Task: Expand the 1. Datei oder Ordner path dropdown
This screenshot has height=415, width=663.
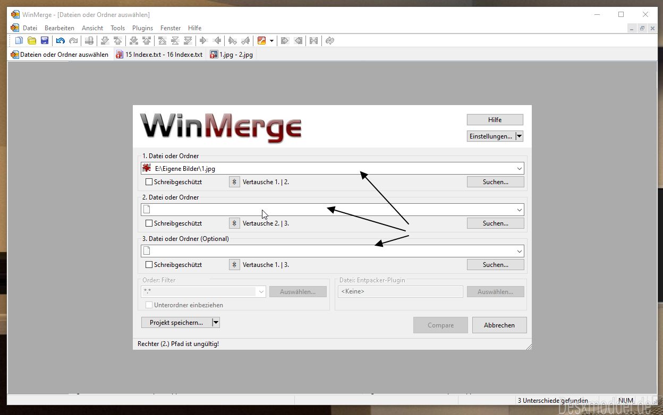Action: click(x=519, y=169)
